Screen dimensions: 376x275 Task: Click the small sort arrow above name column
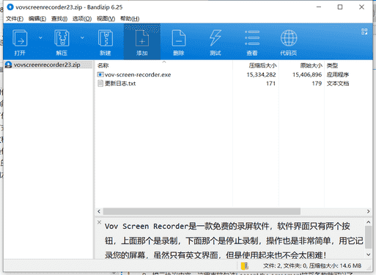pyautogui.click(x=164, y=62)
